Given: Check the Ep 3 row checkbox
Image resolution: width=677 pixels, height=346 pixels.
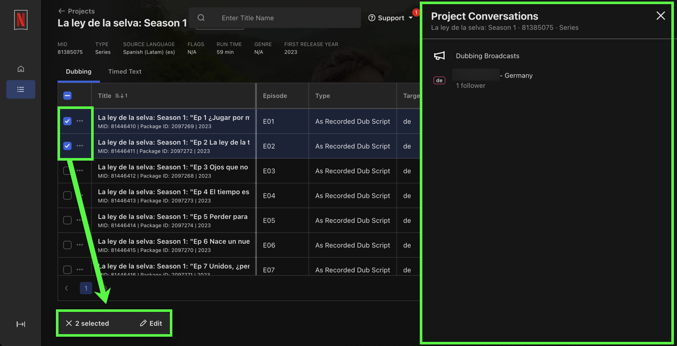Looking at the screenshot, I should pyautogui.click(x=67, y=171).
